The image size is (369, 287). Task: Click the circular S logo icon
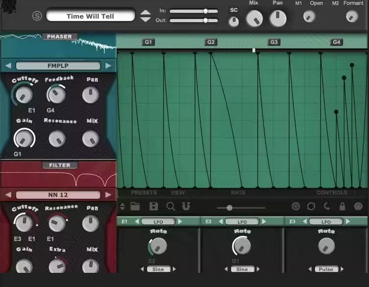37,16
